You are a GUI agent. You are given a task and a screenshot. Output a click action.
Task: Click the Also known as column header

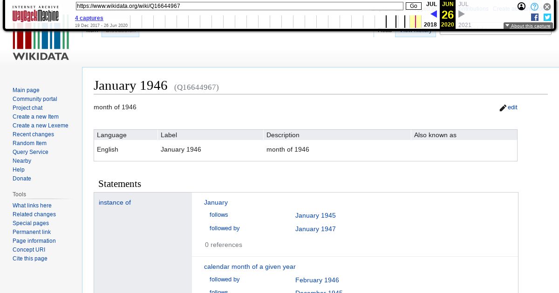[x=464, y=135]
